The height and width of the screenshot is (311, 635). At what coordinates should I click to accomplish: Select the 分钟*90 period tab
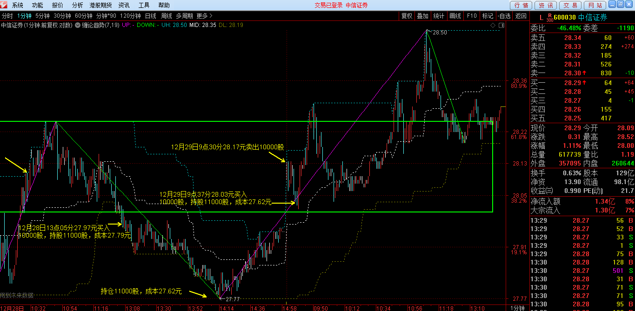coord(107,16)
